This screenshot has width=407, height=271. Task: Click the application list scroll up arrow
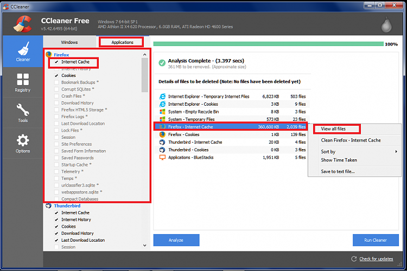coord(144,54)
